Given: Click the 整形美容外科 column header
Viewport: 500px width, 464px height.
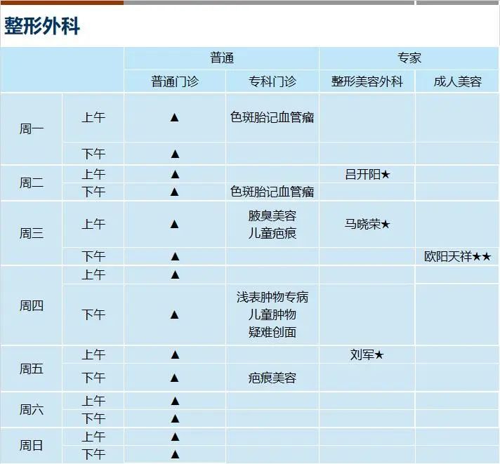Looking at the screenshot, I should [x=367, y=81].
